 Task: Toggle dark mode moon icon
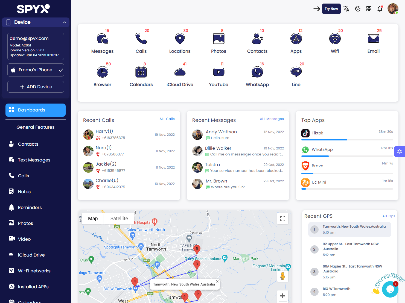pyautogui.click(x=358, y=9)
